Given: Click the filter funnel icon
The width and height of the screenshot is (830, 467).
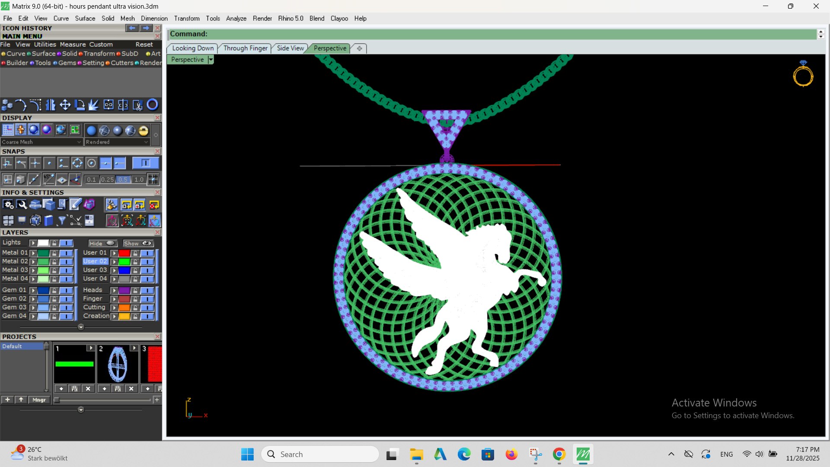Looking at the screenshot, I should tap(62, 221).
